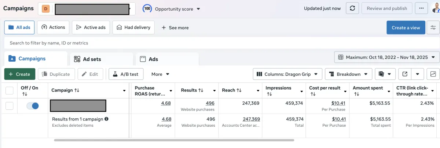Open the Columns: Dragon Grip dropdown

(x=287, y=74)
